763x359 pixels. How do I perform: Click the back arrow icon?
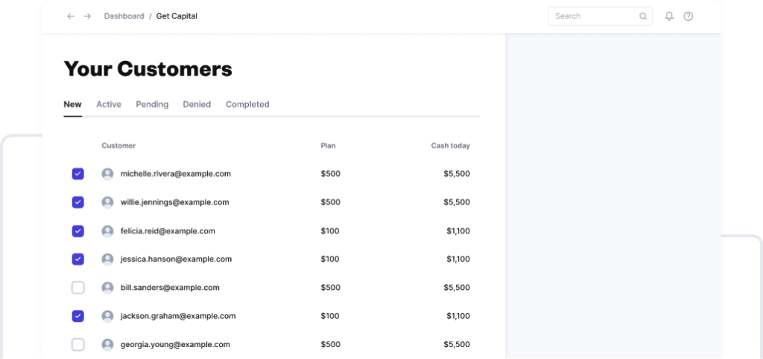point(71,16)
